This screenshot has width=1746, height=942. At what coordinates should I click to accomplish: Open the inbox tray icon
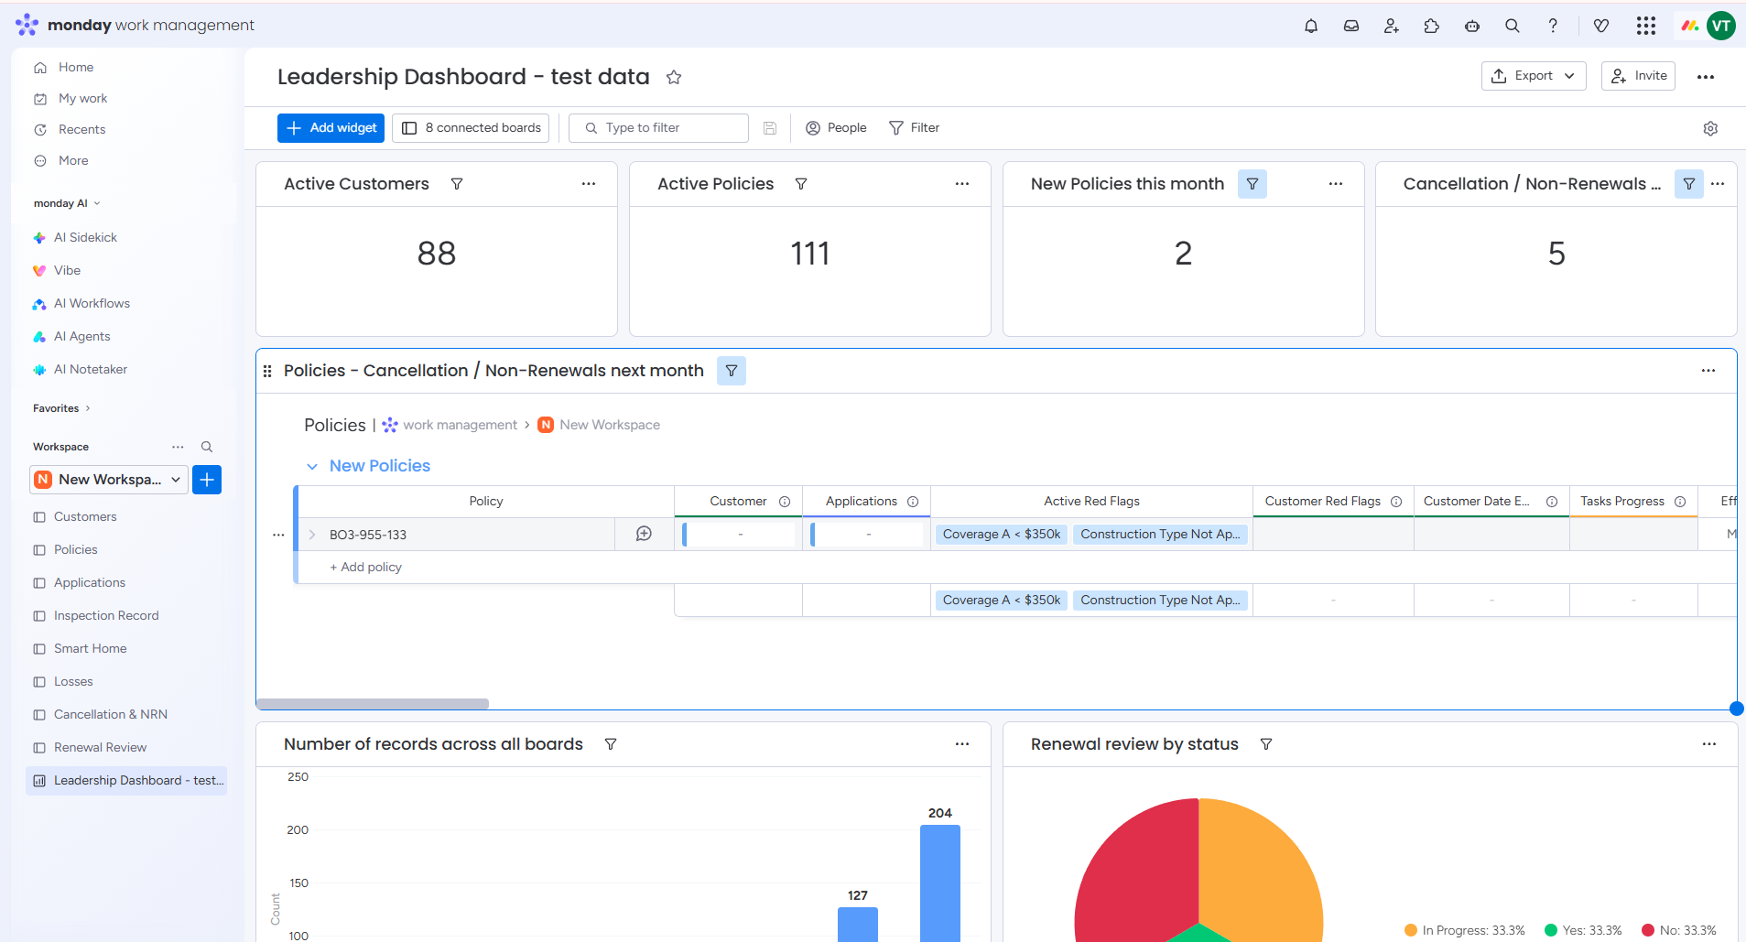pos(1351,26)
